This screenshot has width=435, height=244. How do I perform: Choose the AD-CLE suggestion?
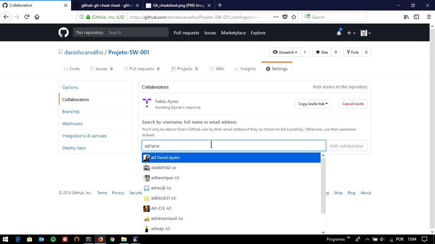231,208
